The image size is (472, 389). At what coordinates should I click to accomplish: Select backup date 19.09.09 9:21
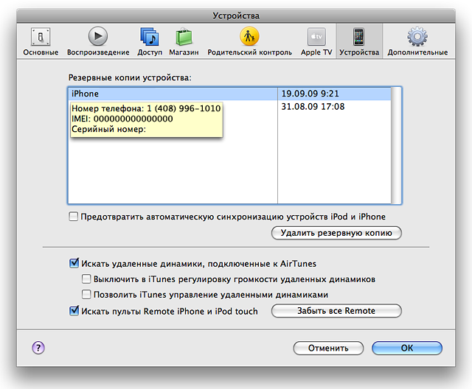[310, 94]
